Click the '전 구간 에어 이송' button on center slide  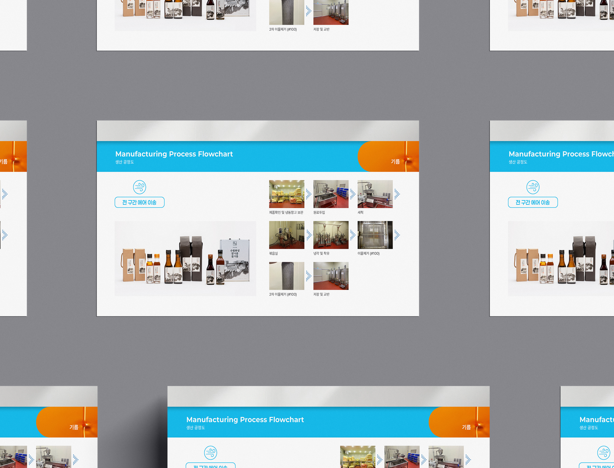[140, 202]
